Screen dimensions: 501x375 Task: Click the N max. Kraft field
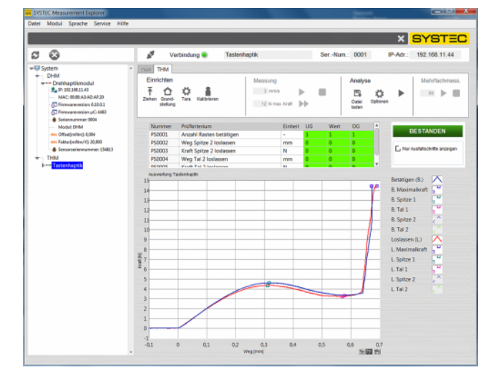tap(261, 104)
